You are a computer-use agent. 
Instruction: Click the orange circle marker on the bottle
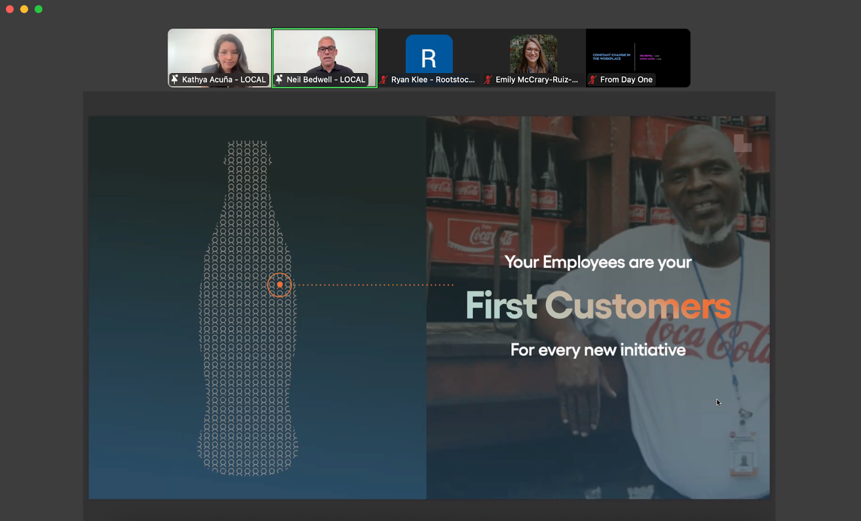tap(280, 284)
